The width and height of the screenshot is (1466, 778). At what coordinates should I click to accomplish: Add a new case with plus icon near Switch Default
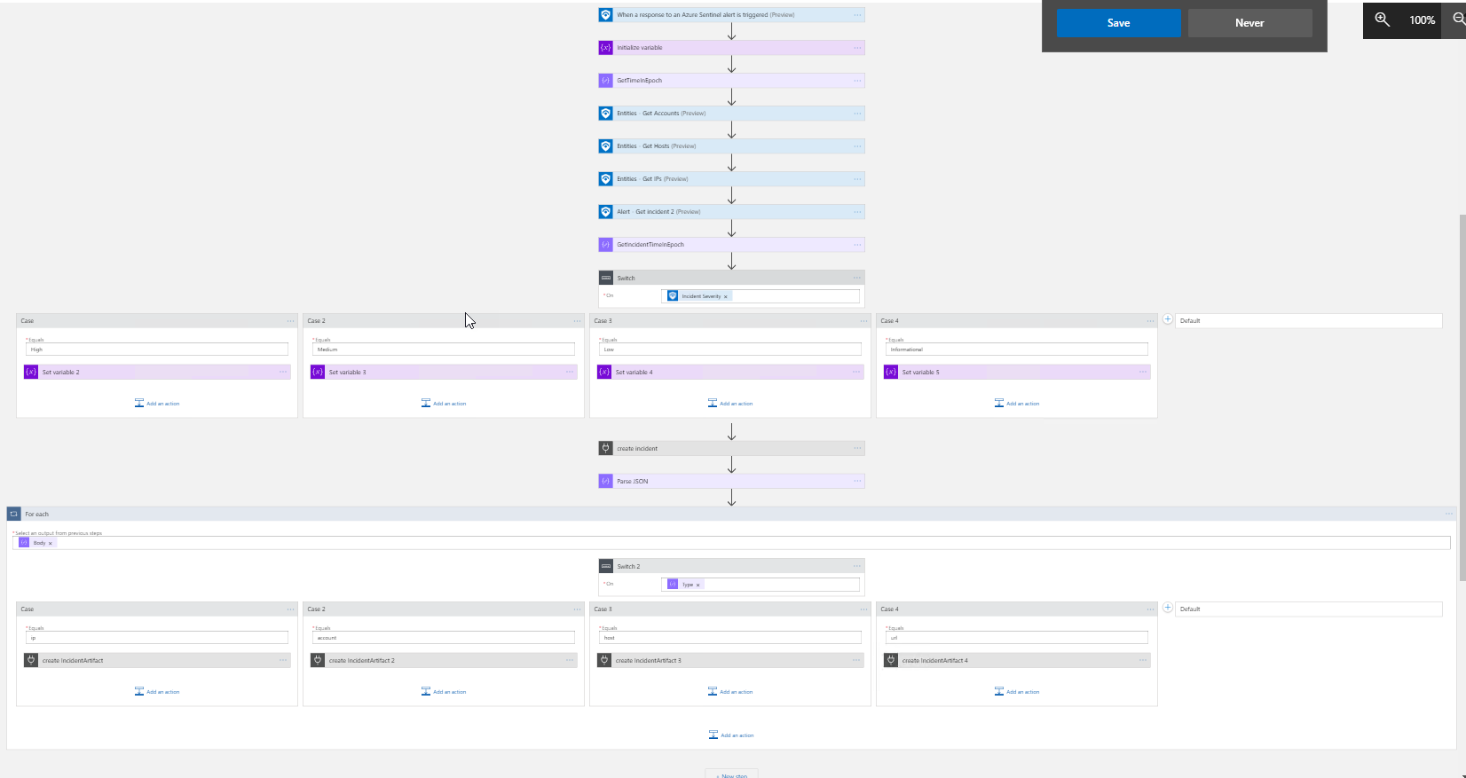pyautogui.click(x=1168, y=319)
